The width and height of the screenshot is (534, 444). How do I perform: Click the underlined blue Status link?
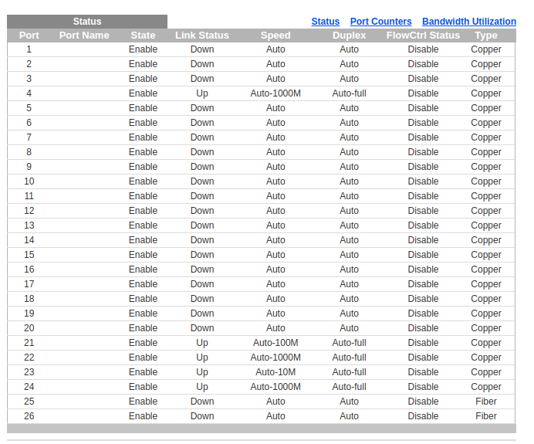pyautogui.click(x=325, y=22)
